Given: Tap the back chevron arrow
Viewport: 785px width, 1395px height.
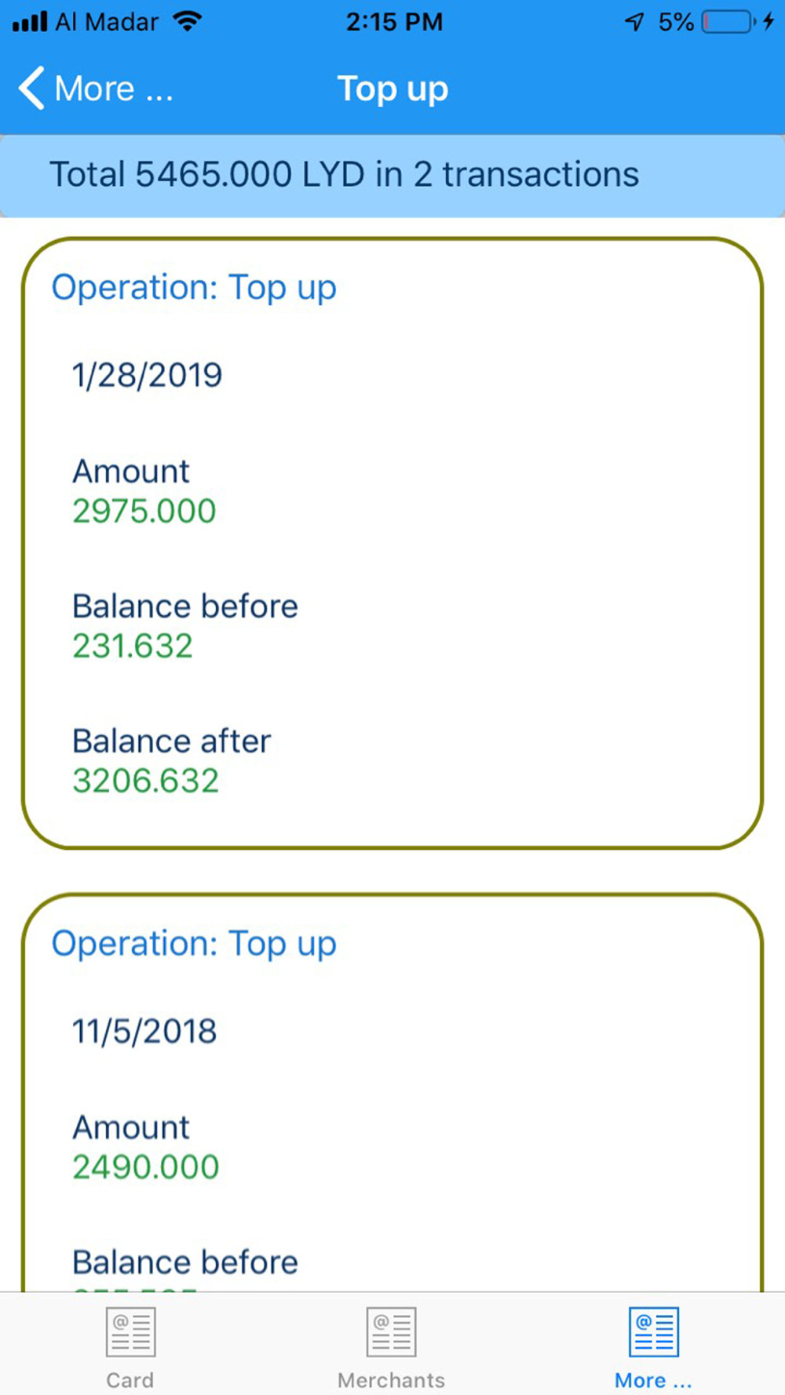Looking at the screenshot, I should [31, 88].
